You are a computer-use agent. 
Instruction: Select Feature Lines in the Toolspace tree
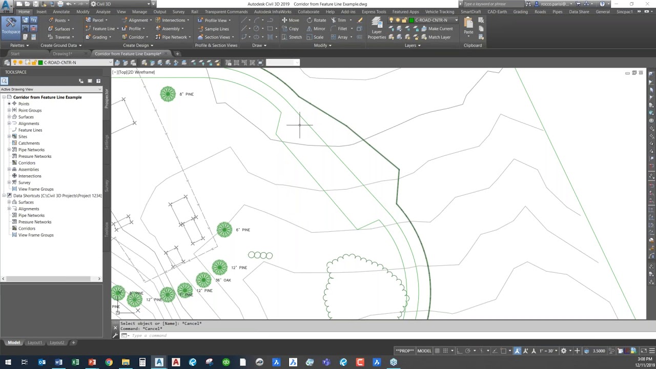(x=30, y=130)
